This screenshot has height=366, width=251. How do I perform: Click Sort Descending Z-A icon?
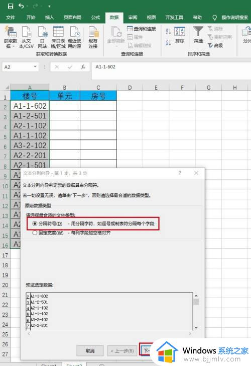[168, 42]
